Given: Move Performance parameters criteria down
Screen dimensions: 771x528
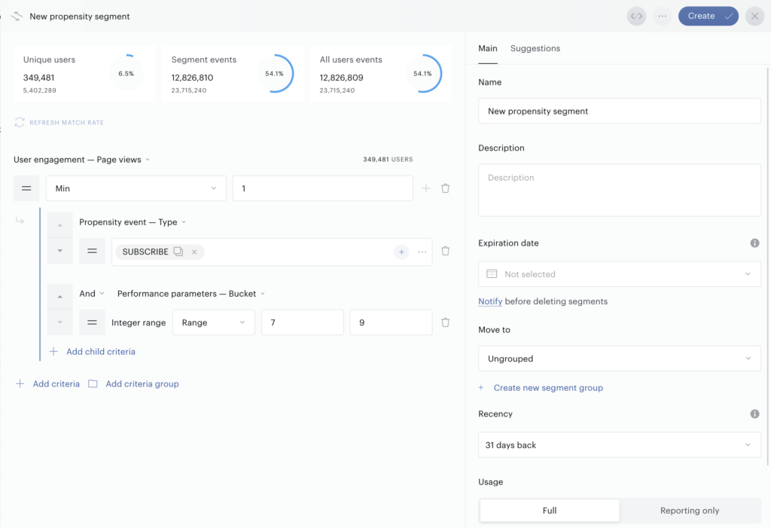Looking at the screenshot, I should (x=60, y=322).
